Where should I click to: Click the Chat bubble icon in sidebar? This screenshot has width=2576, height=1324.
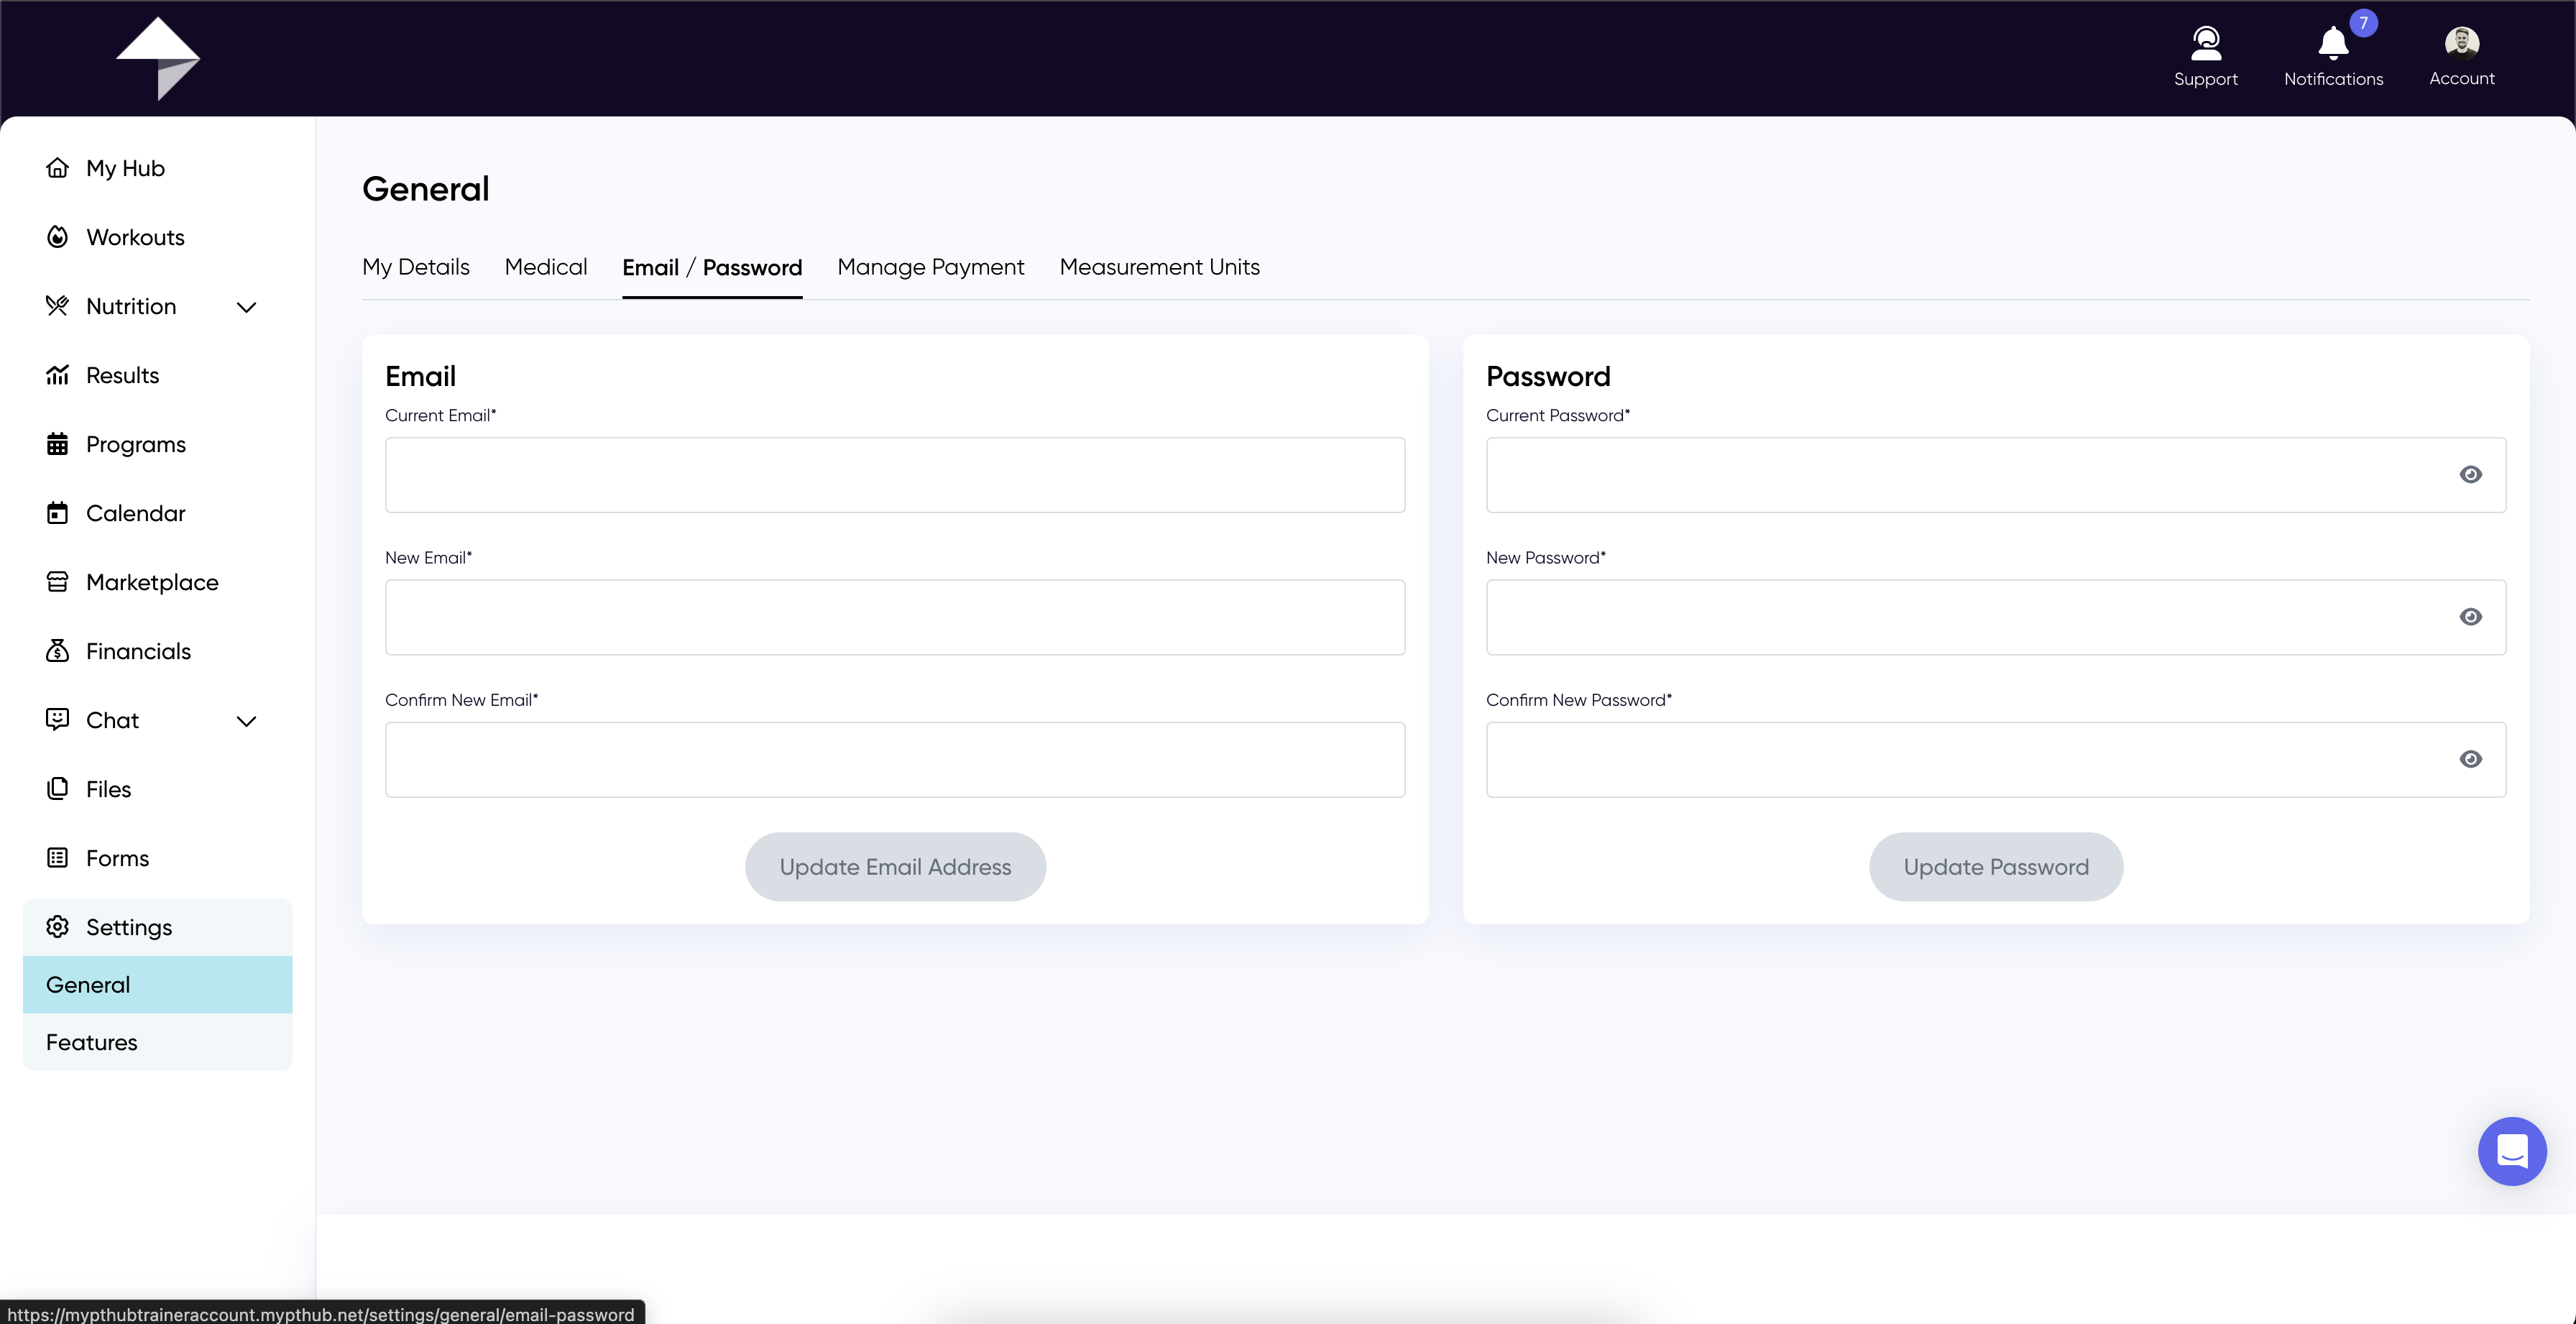[58, 719]
